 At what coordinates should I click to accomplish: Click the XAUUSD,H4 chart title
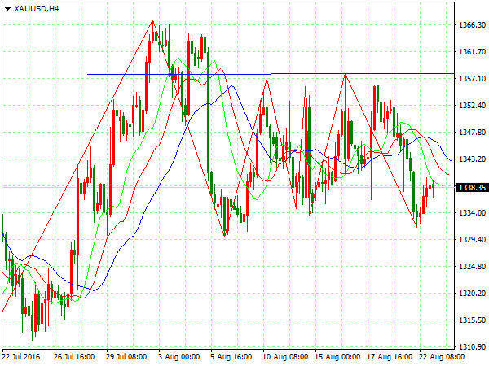[37, 9]
